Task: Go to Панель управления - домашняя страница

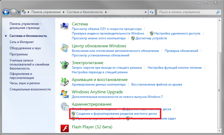Action: (25, 26)
